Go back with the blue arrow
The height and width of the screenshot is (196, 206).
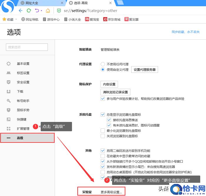pyautogui.click(x=21, y=11)
